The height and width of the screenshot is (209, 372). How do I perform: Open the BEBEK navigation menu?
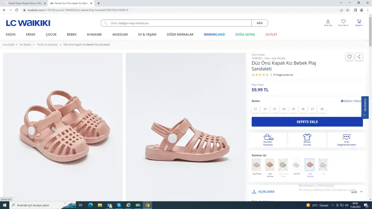point(72,34)
